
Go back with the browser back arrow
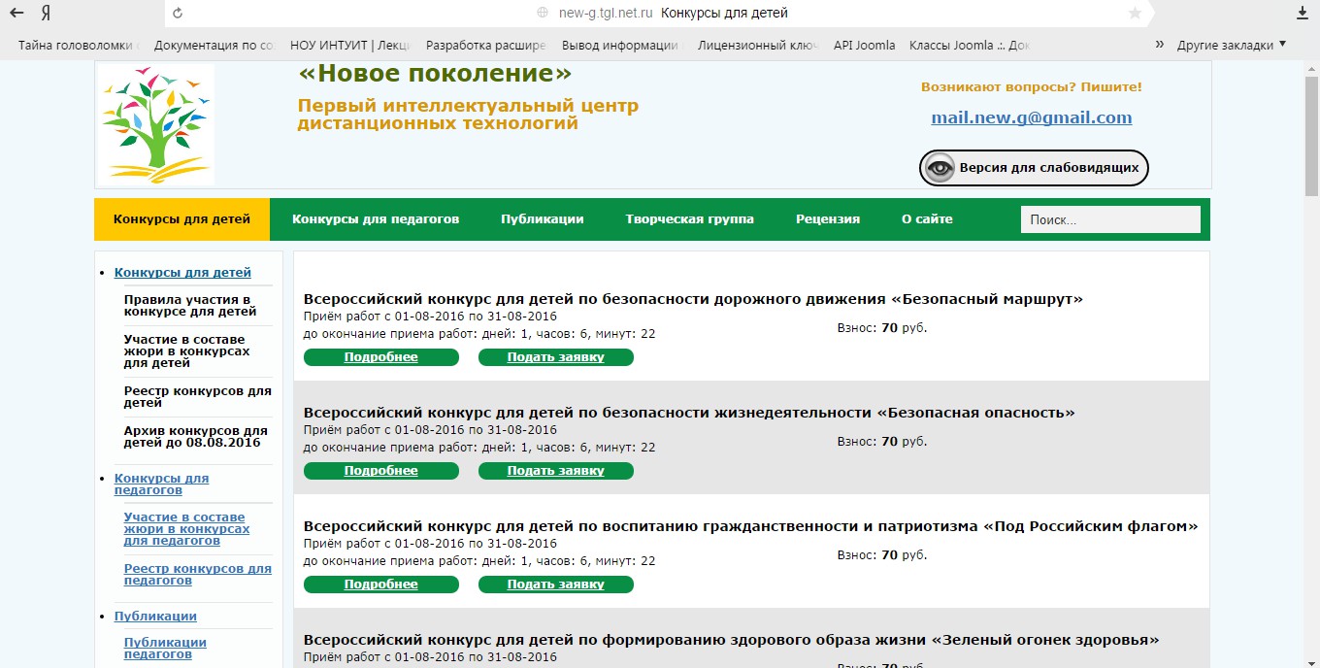click(16, 14)
